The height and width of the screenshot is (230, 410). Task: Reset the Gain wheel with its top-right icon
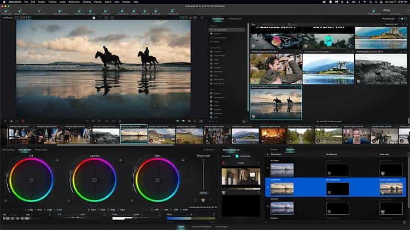click(x=183, y=160)
